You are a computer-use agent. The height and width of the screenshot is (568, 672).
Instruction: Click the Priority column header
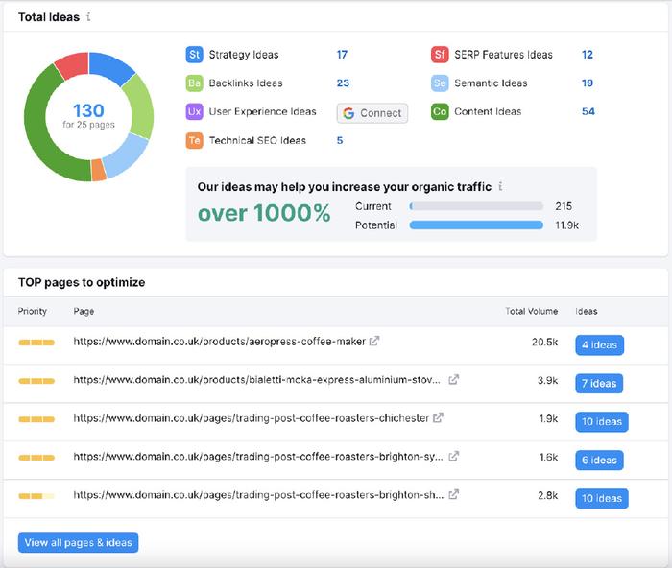32,312
